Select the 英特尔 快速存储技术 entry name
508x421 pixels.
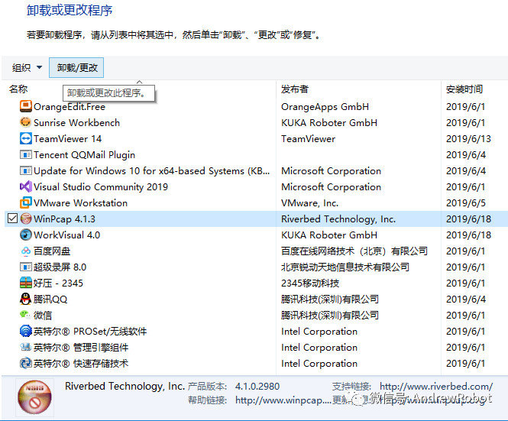click(81, 363)
